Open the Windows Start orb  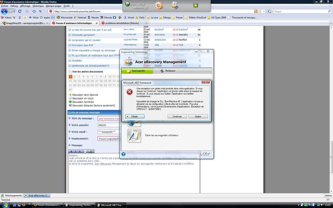(6, 205)
